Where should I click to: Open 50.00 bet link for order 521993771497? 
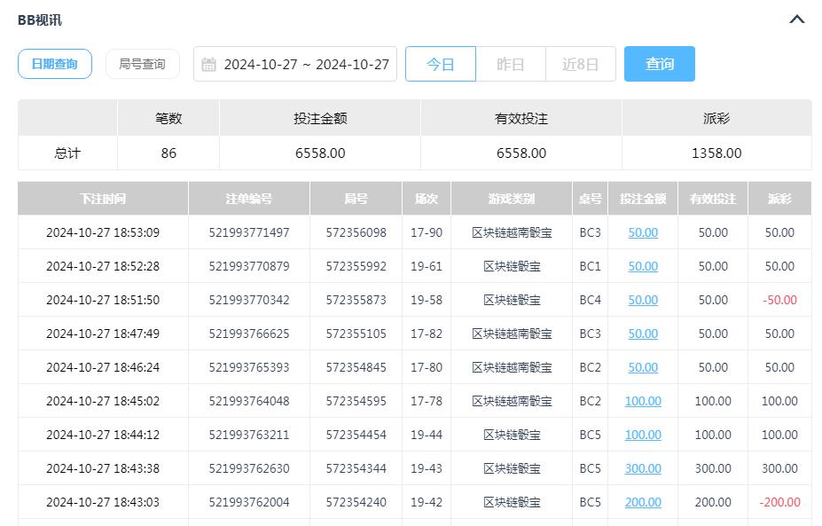coord(642,232)
